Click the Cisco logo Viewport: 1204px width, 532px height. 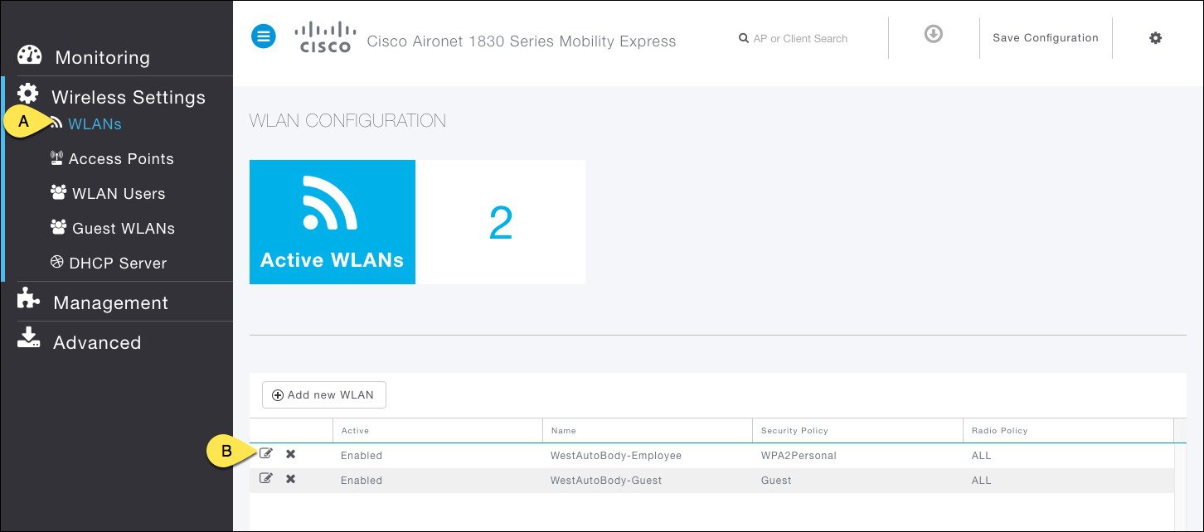coord(323,37)
